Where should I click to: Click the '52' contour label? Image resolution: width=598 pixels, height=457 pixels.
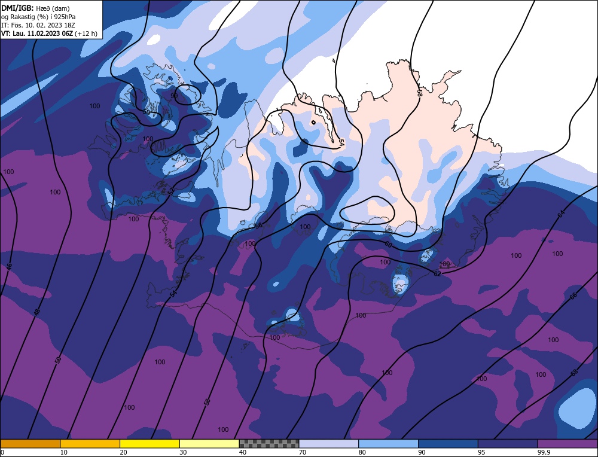[x=171, y=191]
